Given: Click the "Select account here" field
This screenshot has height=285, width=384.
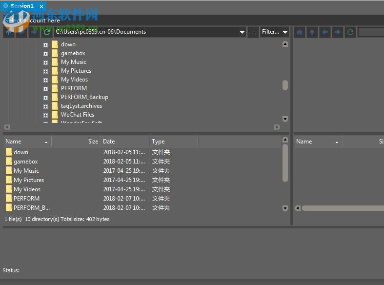Looking at the screenshot, I should [194, 20].
